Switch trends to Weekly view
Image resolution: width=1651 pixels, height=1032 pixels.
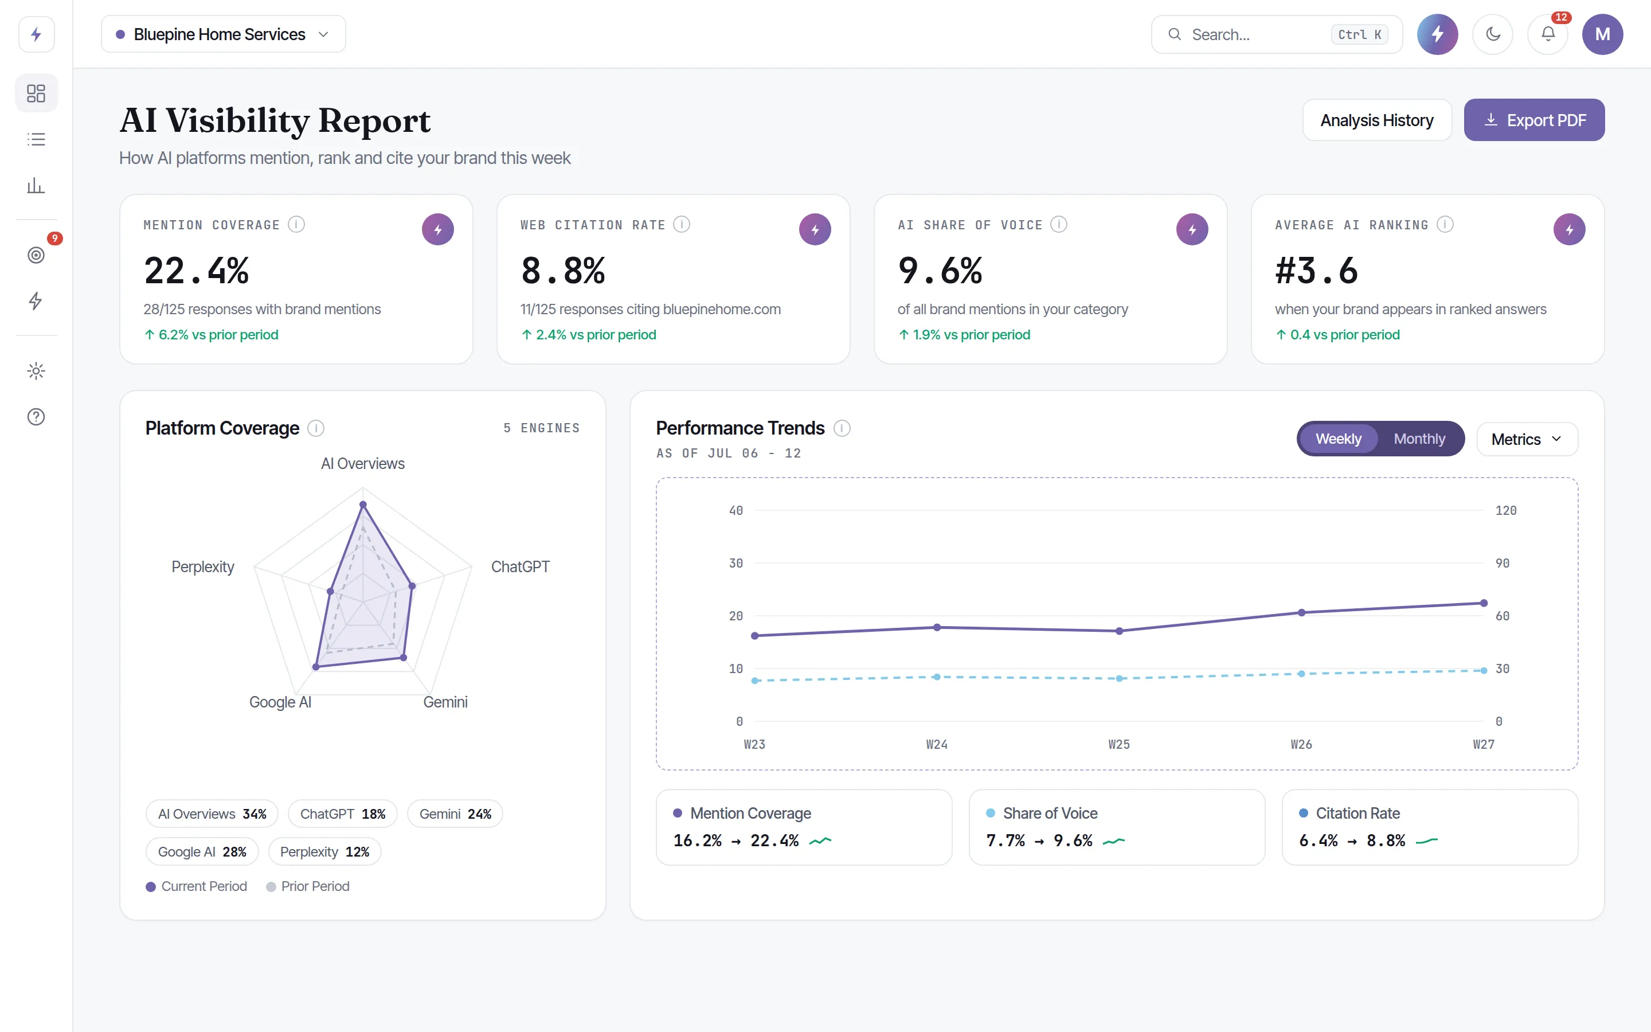(1338, 439)
